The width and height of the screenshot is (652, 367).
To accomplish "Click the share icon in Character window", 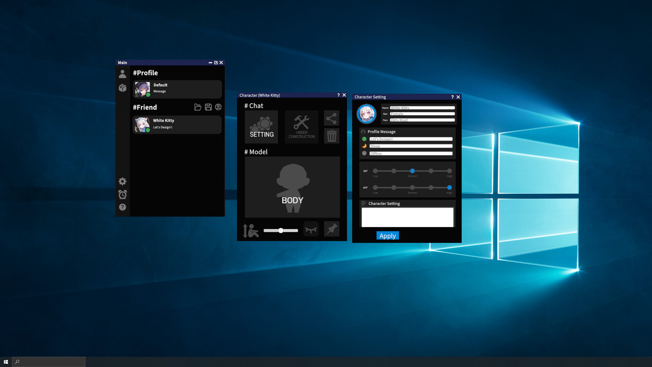I will (331, 118).
